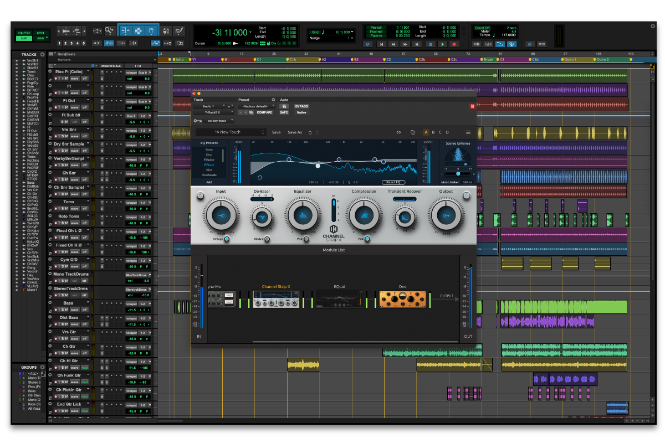Click the Reset EQ button

(393, 182)
